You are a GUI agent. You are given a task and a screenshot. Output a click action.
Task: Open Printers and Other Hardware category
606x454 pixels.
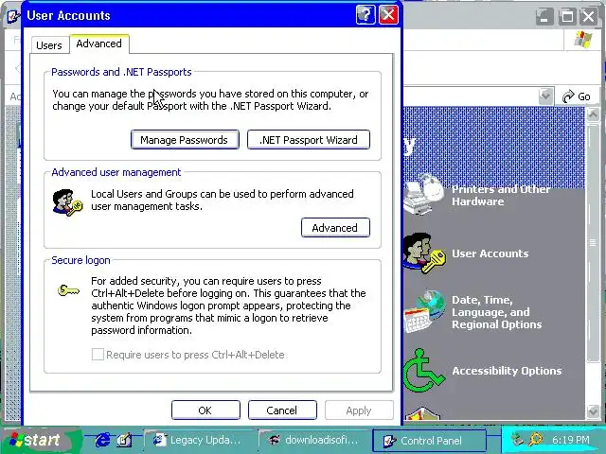501,196
